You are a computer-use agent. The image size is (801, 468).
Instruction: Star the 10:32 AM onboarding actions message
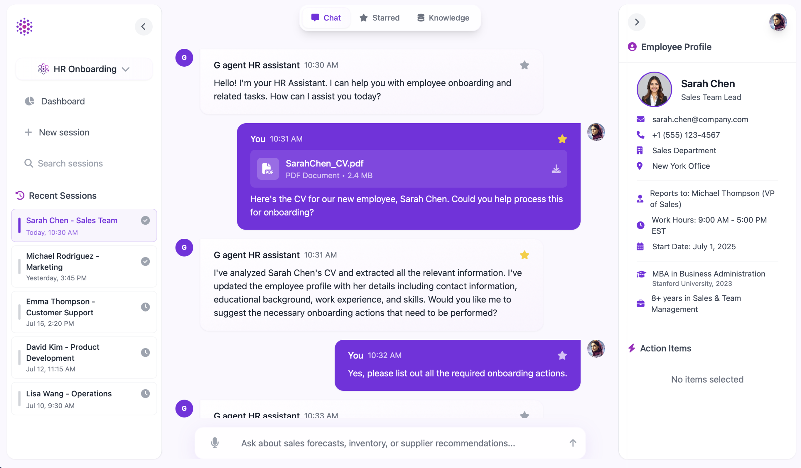562,355
